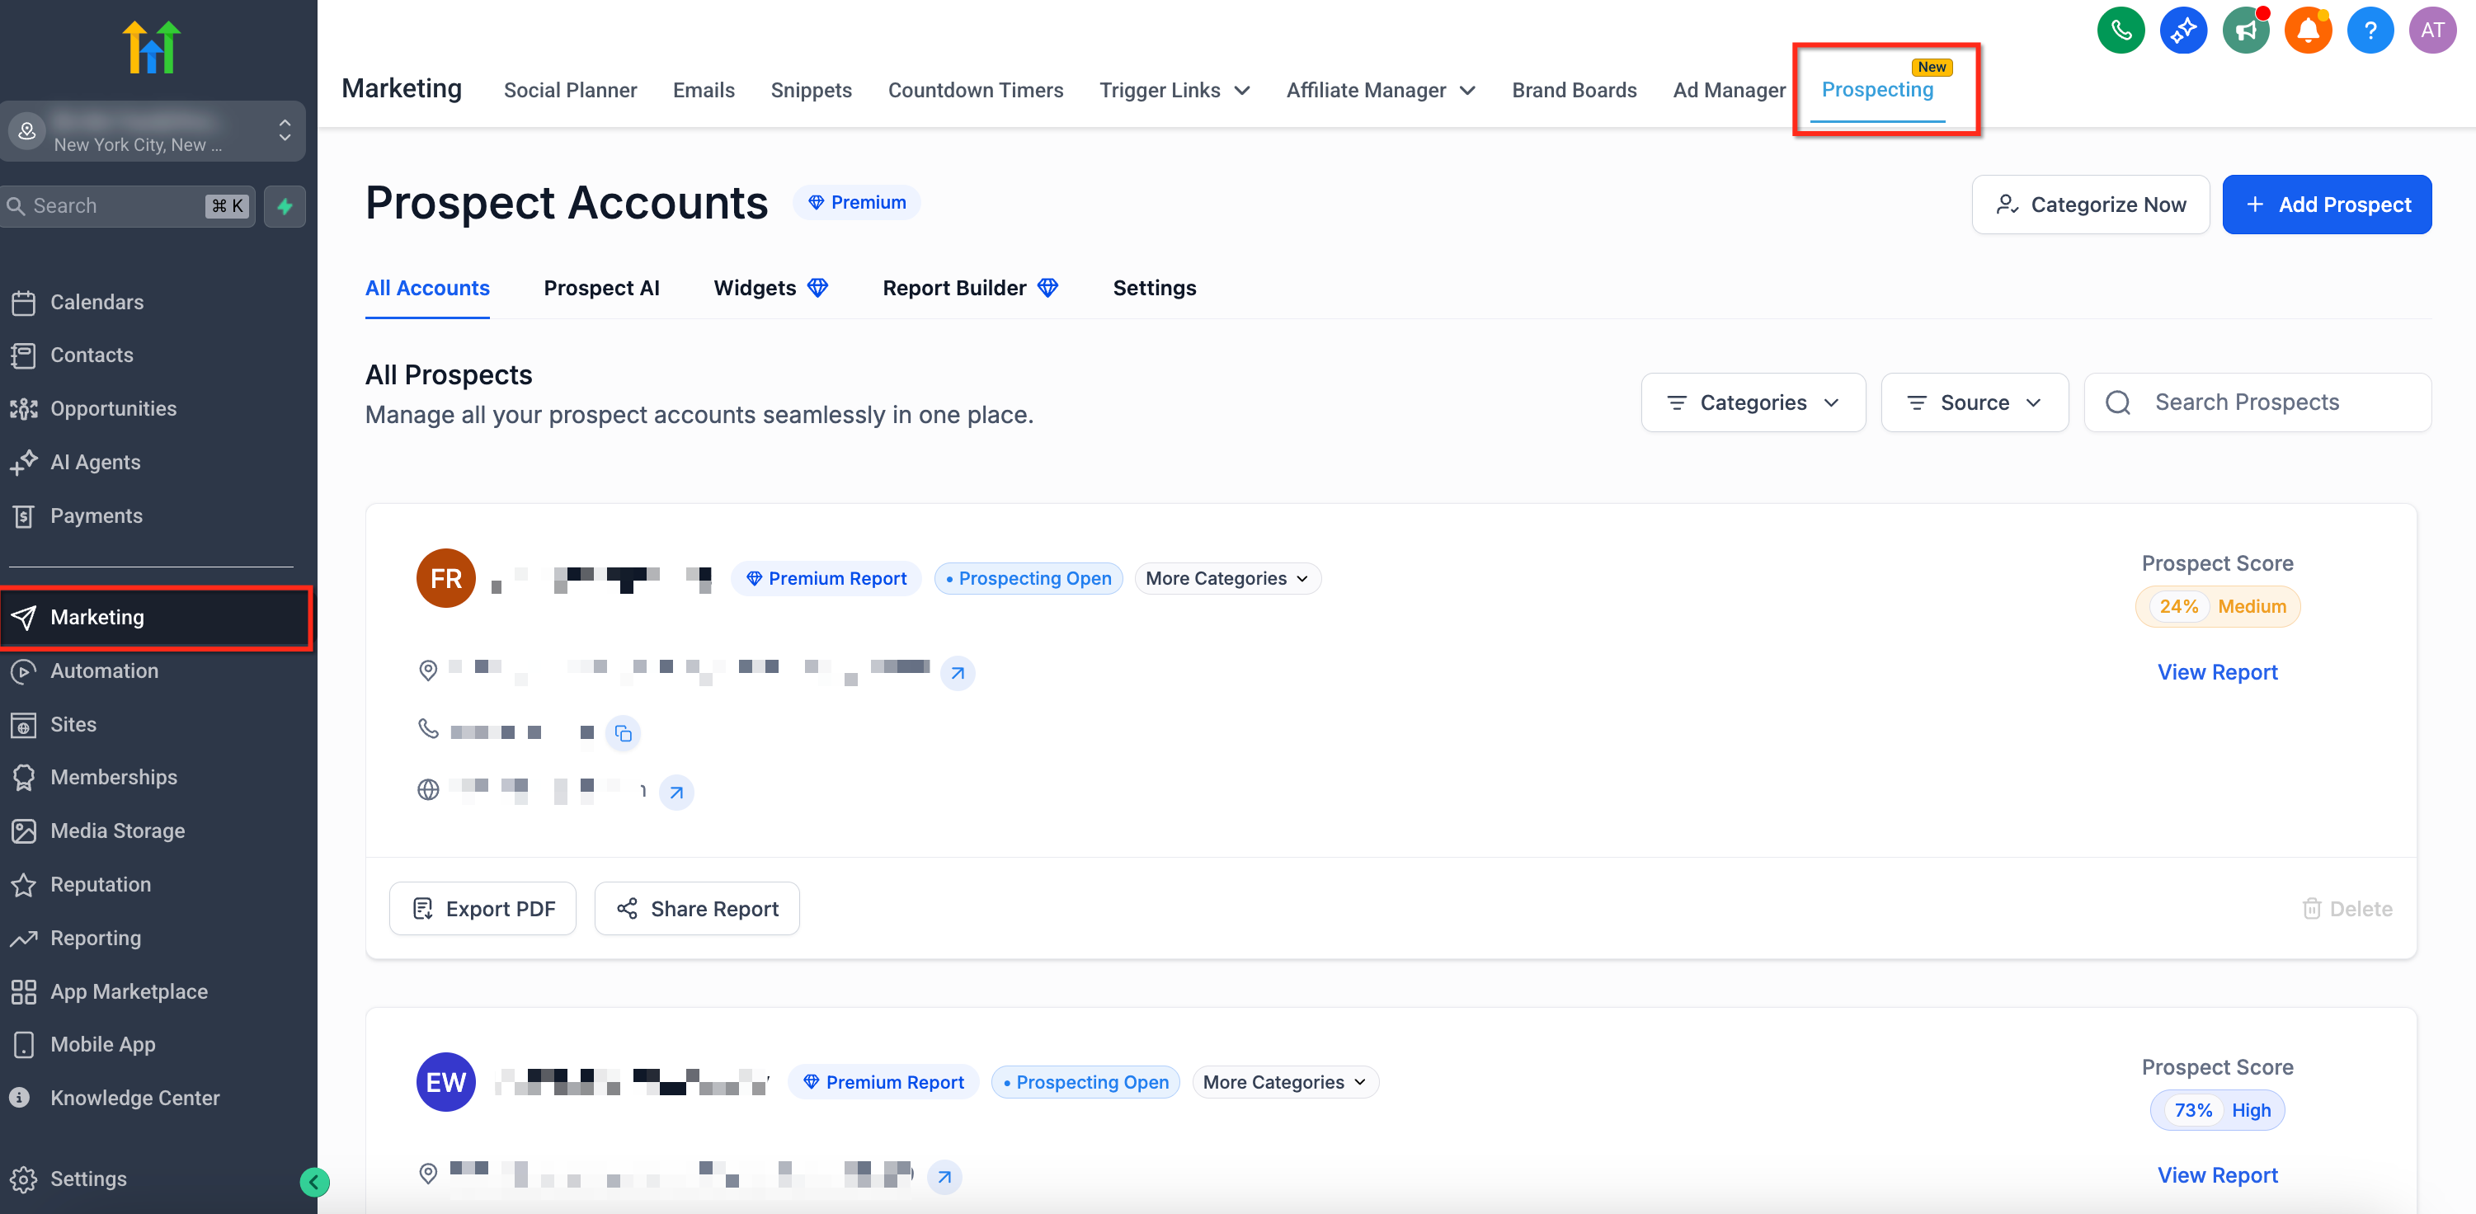Collapse sidebar with green arrow button
Image resolution: width=2476 pixels, height=1214 pixels.
pyautogui.click(x=314, y=1181)
